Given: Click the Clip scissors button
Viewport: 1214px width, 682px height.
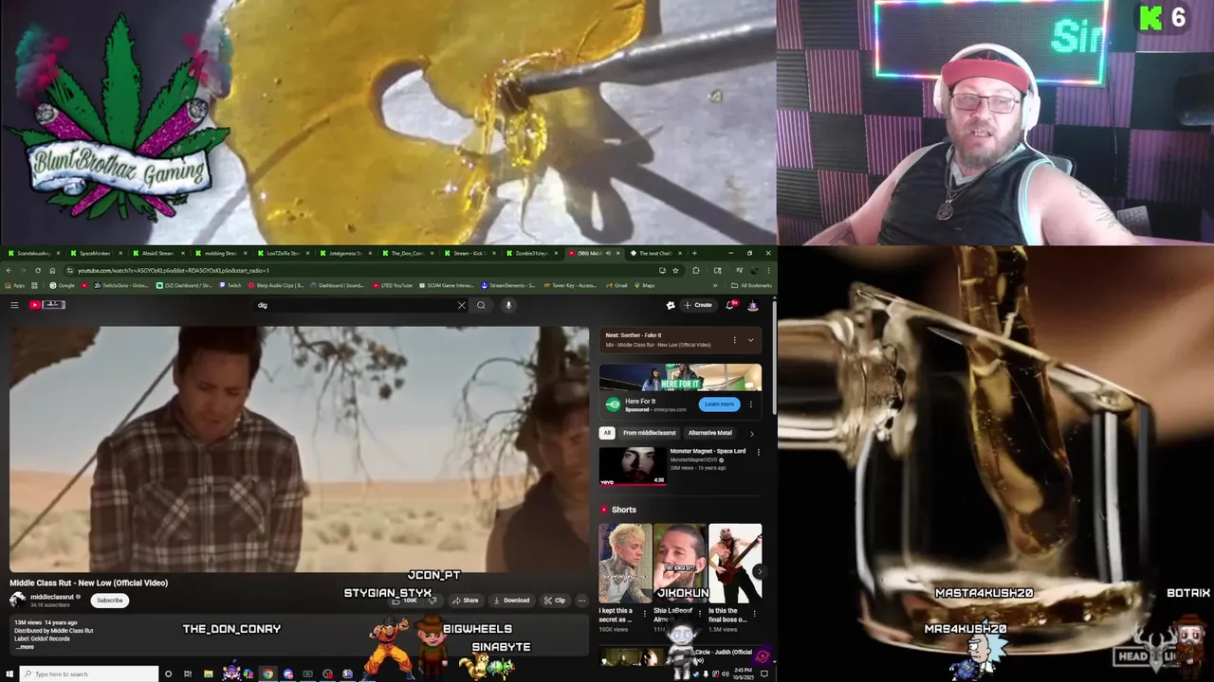Looking at the screenshot, I should tap(555, 601).
